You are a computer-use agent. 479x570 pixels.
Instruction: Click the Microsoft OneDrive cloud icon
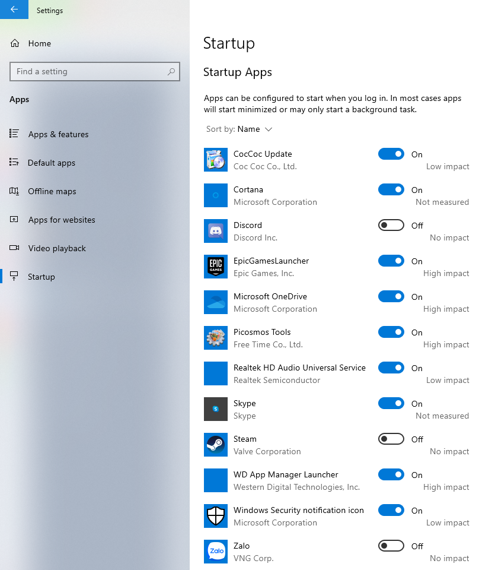tap(216, 302)
